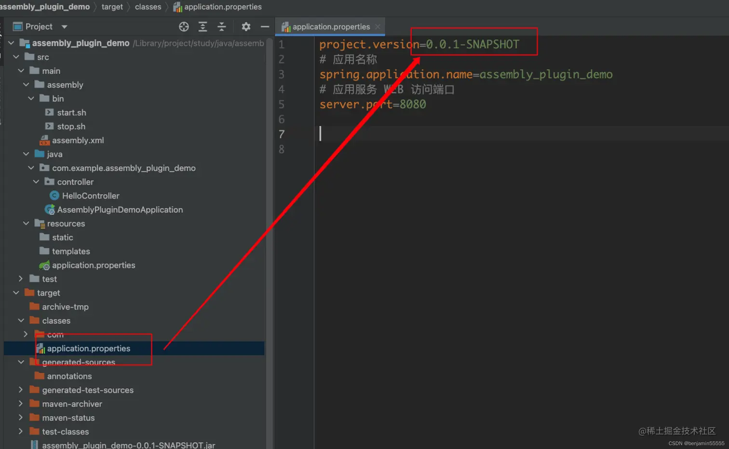Viewport: 729px width, 449px height.
Task: Collapse the assembly_plugin_demo root node
Action: point(11,43)
